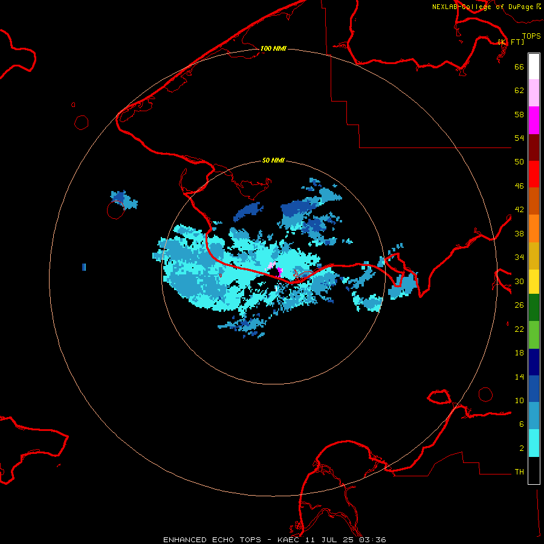
Task: Click the navy blue legend swatch
Action: click(x=534, y=362)
